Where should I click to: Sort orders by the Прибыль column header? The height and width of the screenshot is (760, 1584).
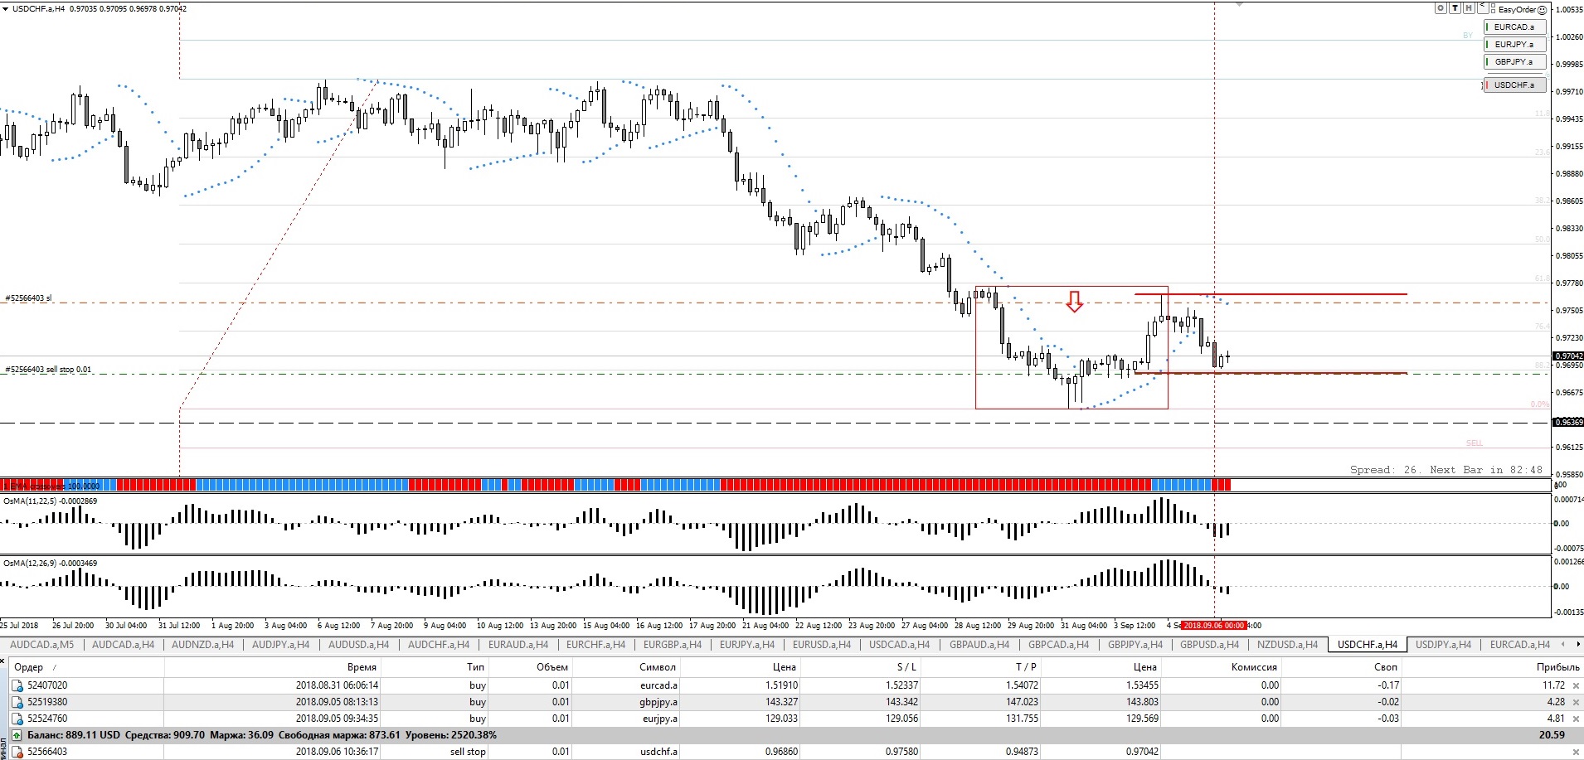pos(1493,667)
